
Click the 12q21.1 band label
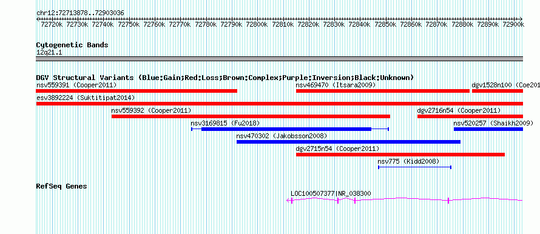tap(49, 52)
